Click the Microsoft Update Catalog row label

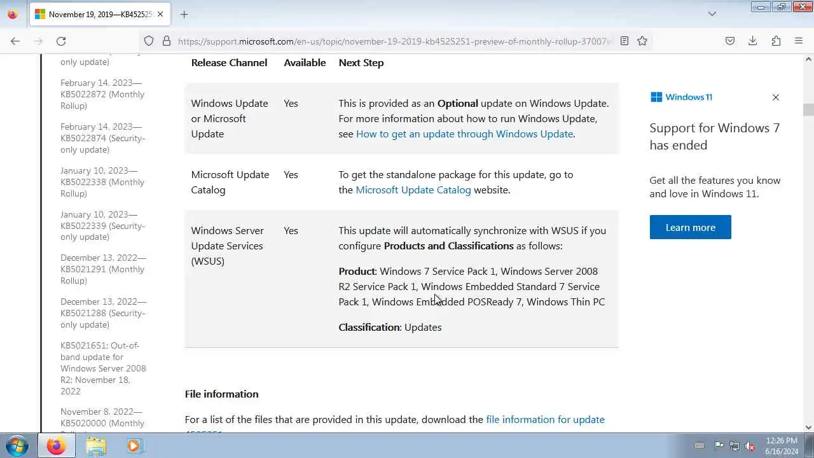click(230, 182)
